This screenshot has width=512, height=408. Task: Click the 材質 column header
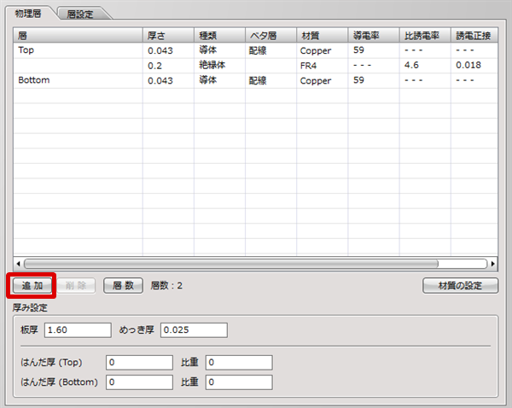coord(321,35)
